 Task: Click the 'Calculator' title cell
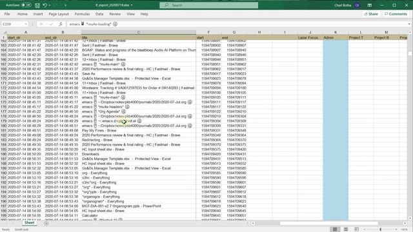pyautogui.click(x=139, y=215)
